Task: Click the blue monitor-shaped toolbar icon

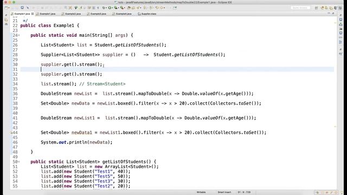Action: point(22,8)
